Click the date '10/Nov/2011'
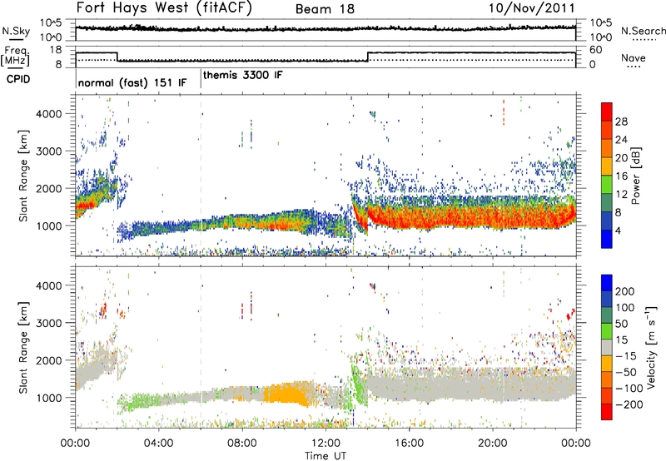Screen dimensions: 666x461 click(x=532, y=8)
